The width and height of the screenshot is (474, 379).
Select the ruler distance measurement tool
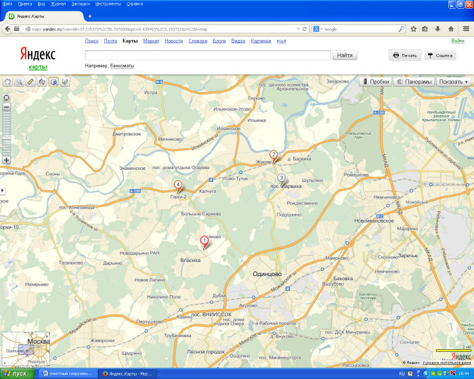[30, 82]
